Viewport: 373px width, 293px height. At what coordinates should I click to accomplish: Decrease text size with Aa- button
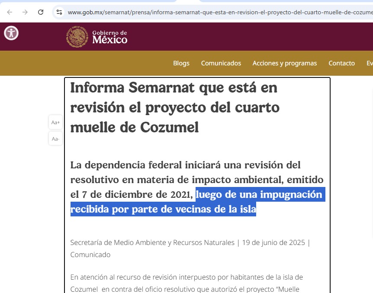(x=55, y=139)
